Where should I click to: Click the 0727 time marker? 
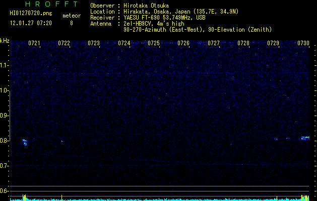[214, 43]
